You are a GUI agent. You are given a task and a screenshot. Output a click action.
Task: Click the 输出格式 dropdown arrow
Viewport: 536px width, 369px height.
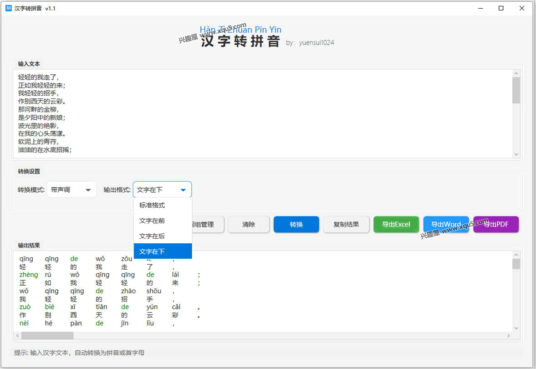coord(183,190)
